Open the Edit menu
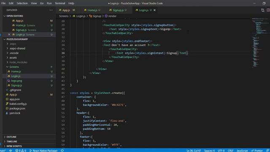This screenshot has height=152, width=270. pos(11,3)
